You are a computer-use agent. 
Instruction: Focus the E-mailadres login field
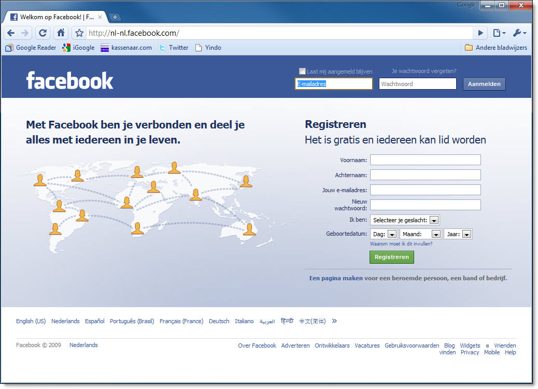334,84
